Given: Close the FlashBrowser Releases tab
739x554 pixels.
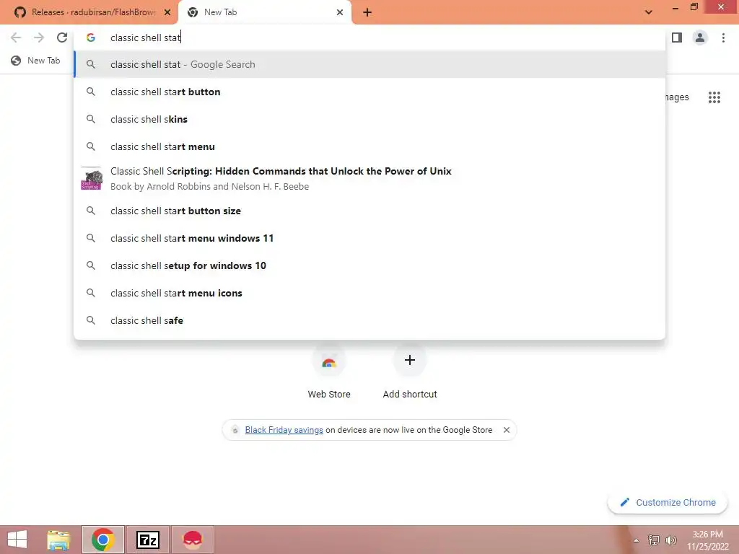Looking at the screenshot, I should (x=167, y=13).
